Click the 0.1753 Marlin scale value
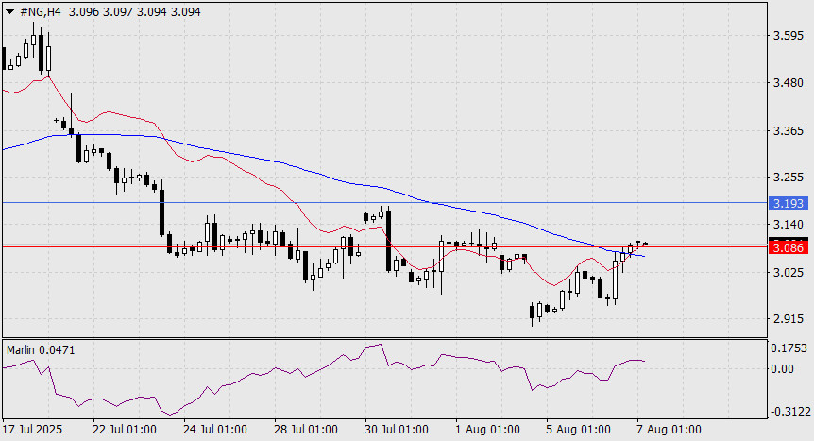Screen dimensions: 814x441 click(x=789, y=348)
